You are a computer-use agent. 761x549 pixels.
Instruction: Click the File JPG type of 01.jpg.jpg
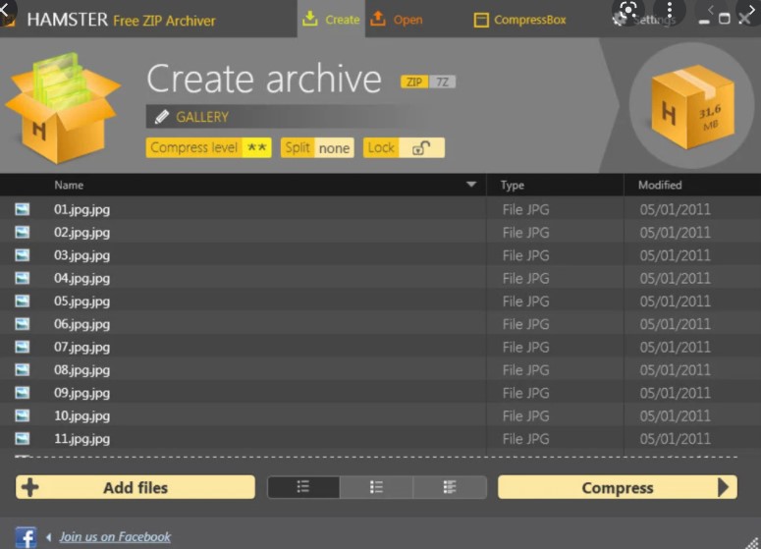525,210
